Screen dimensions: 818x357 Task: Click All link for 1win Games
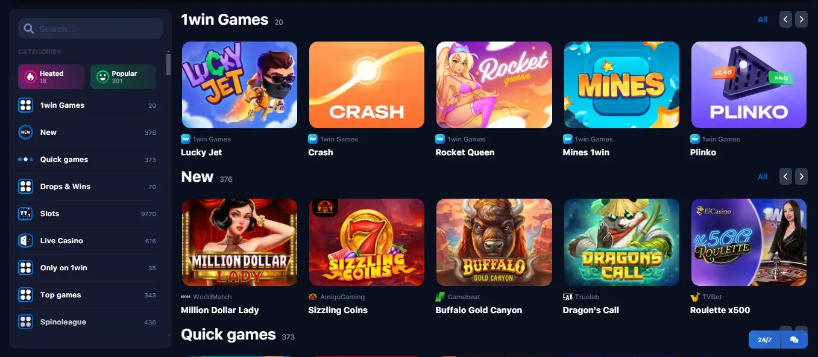[763, 20]
